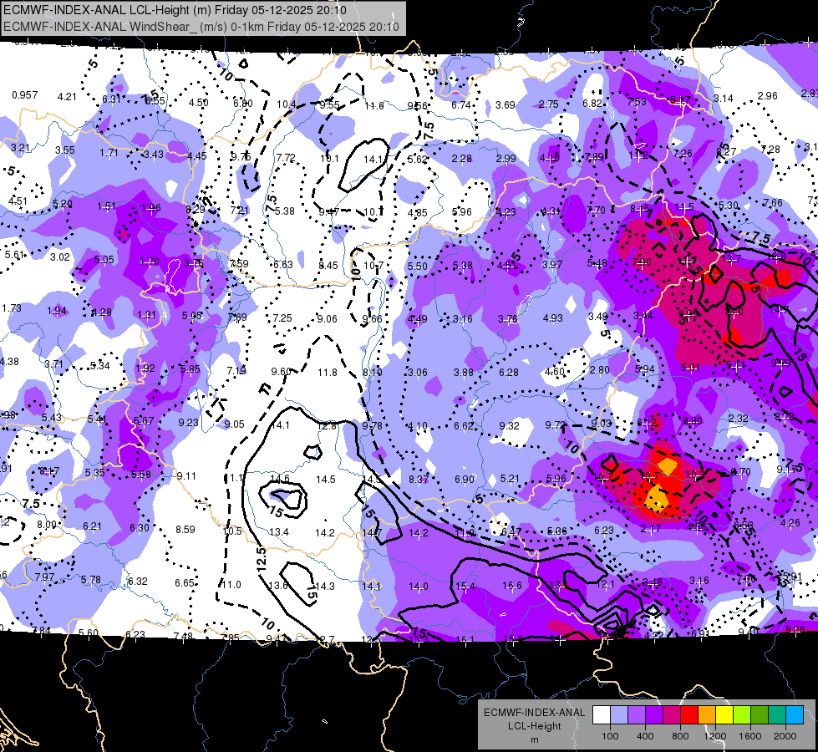Click the wind shear value 3.02
Image resolution: width=818 pixels, height=752 pixels.
(x=60, y=257)
